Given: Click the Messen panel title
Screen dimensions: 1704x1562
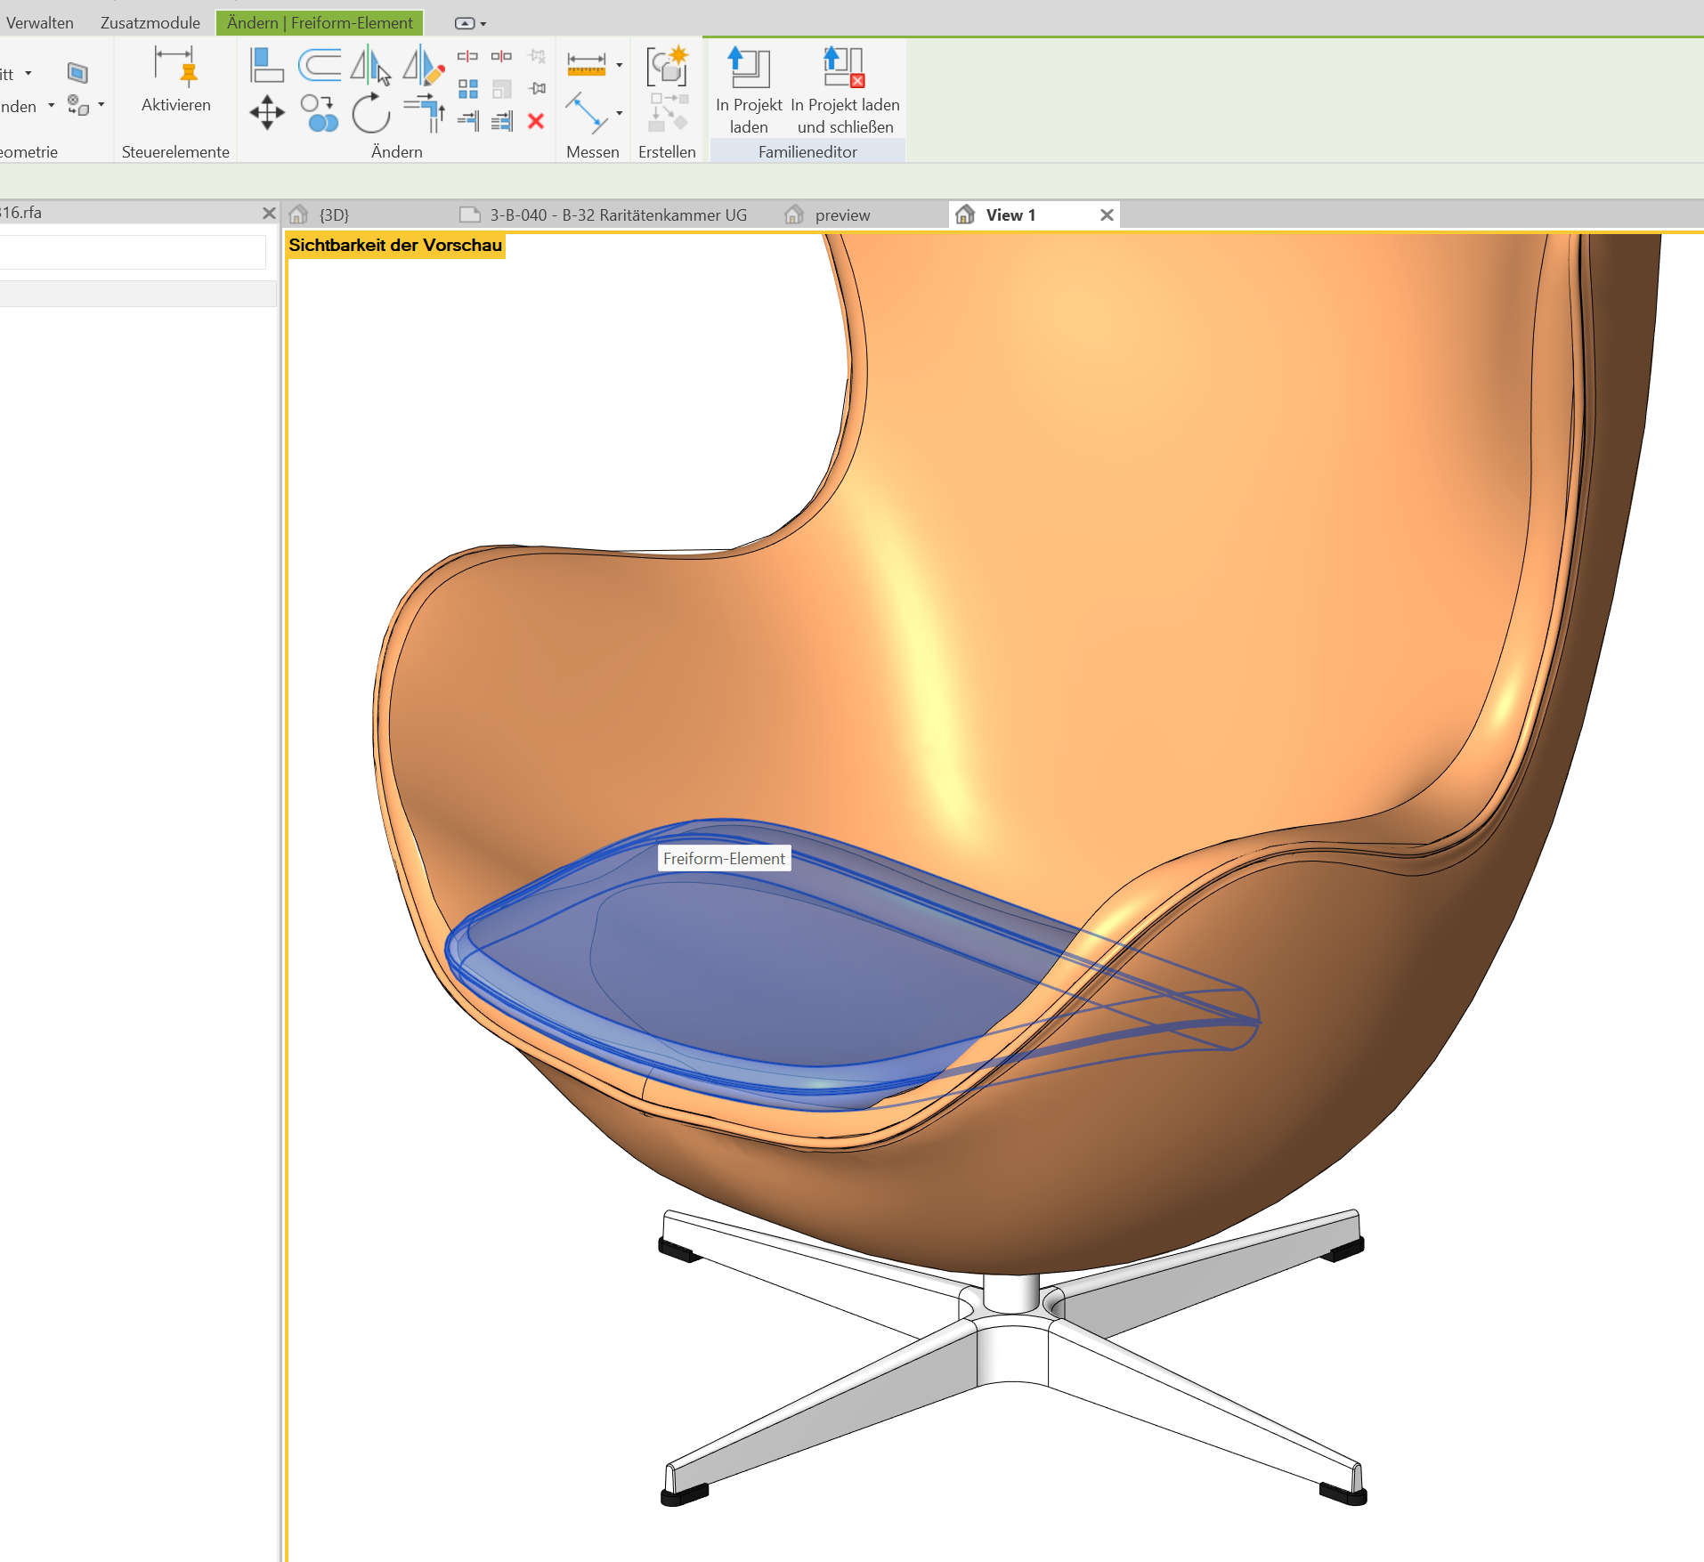Looking at the screenshot, I should tap(592, 152).
